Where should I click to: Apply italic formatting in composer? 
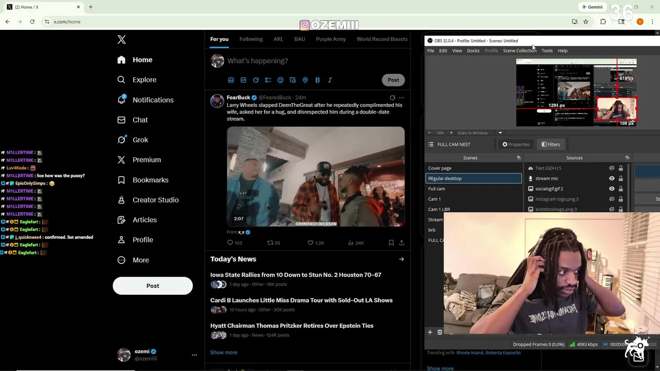tap(330, 80)
